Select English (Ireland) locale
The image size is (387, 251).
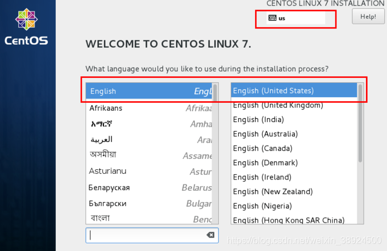pos(294,177)
